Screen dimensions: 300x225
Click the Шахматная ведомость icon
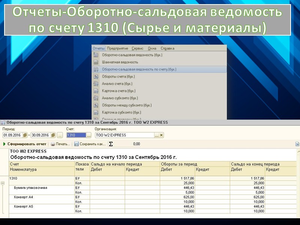pos(96,62)
